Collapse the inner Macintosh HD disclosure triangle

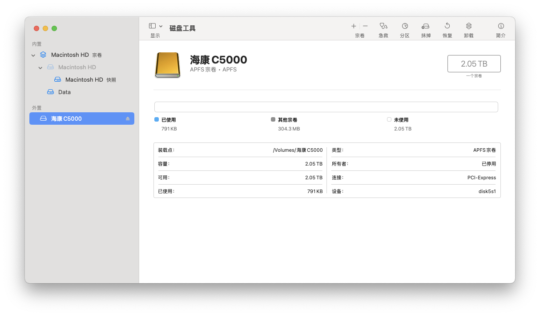tap(40, 67)
